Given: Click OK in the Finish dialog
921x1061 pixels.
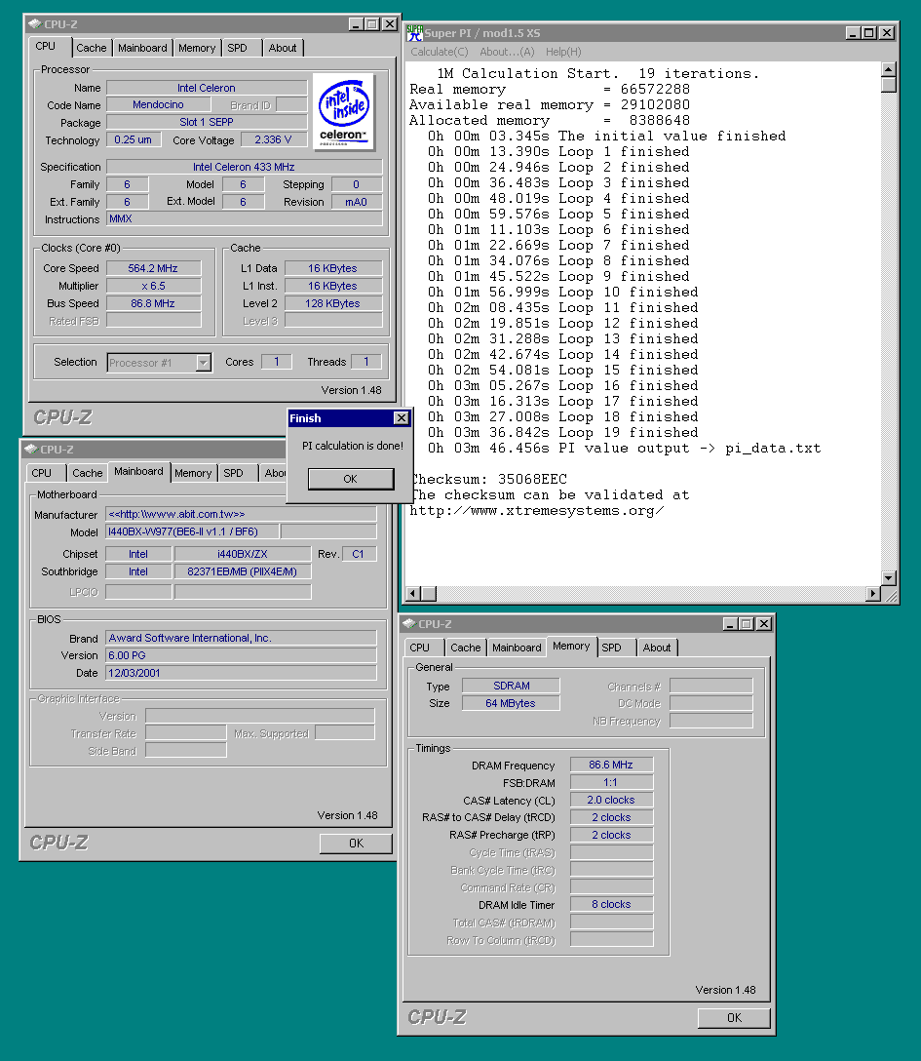Looking at the screenshot, I should [x=350, y=479].
